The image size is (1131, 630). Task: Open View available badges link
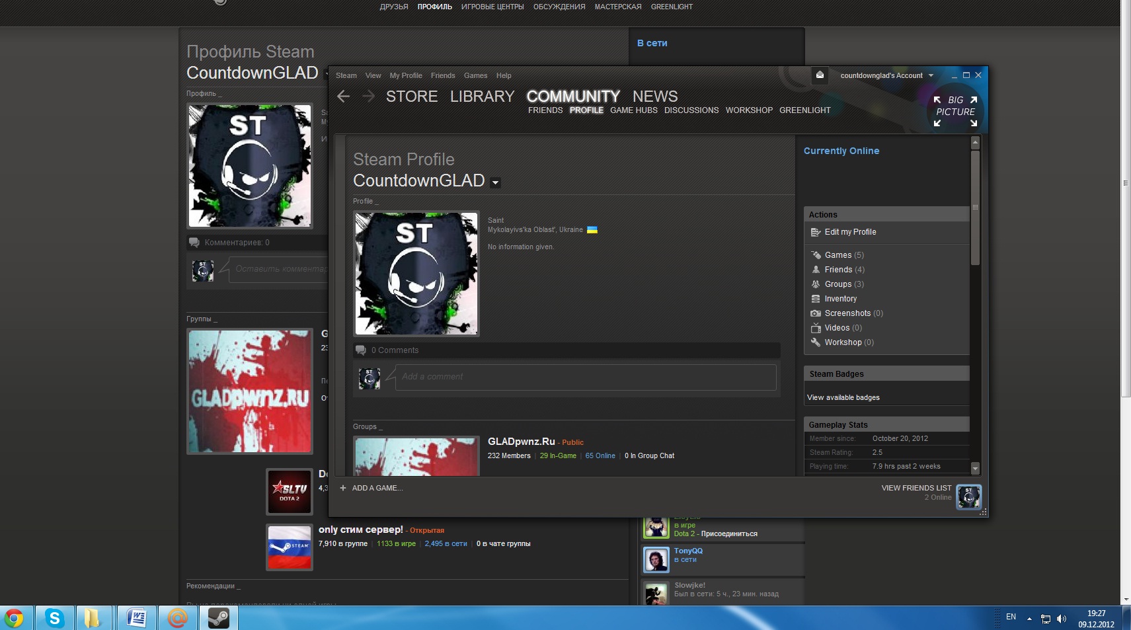coord(843,397)
